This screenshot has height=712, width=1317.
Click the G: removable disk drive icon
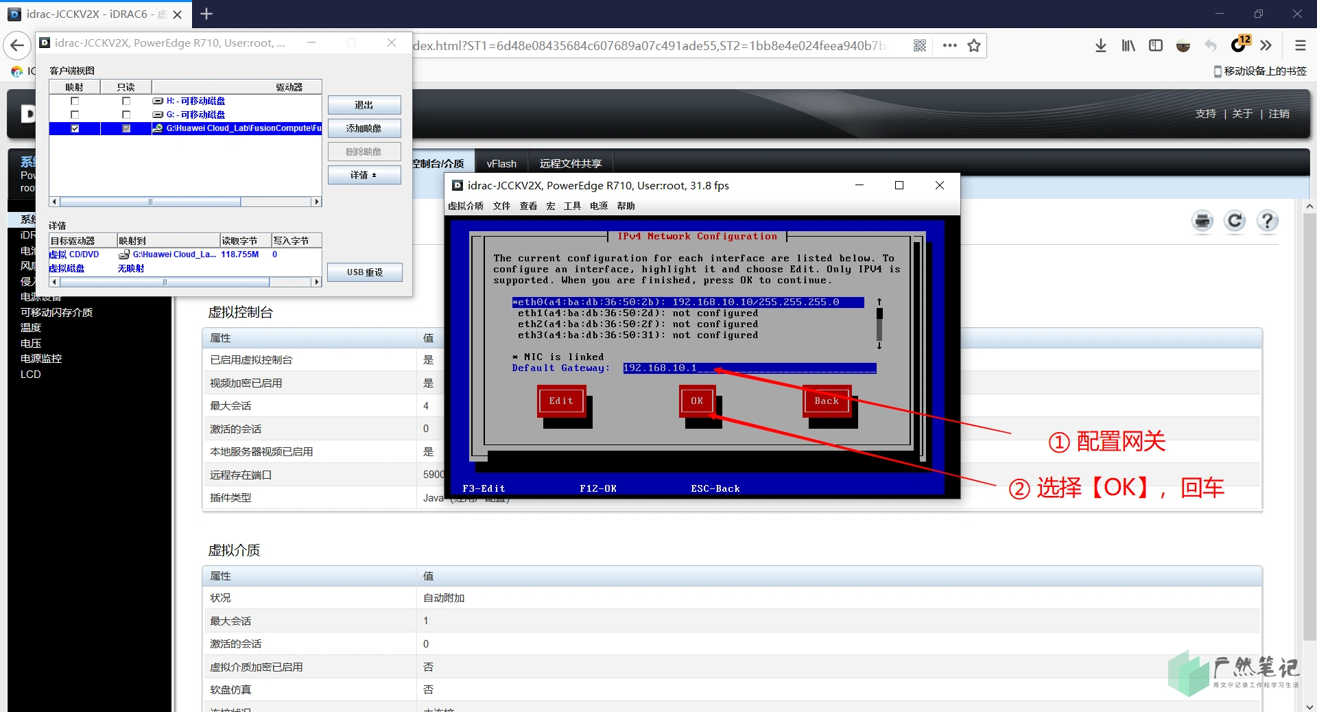point(158,115)
